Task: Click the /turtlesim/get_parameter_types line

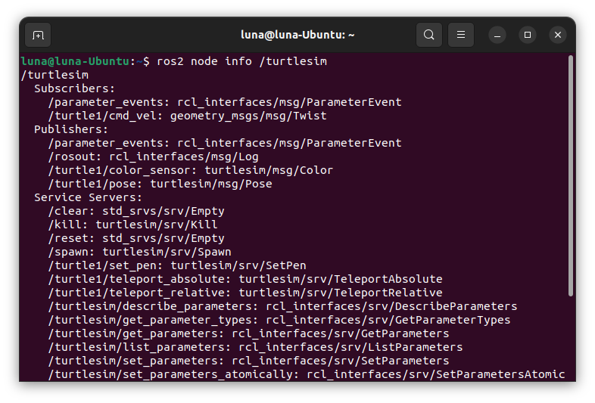Action: point(279,320)
